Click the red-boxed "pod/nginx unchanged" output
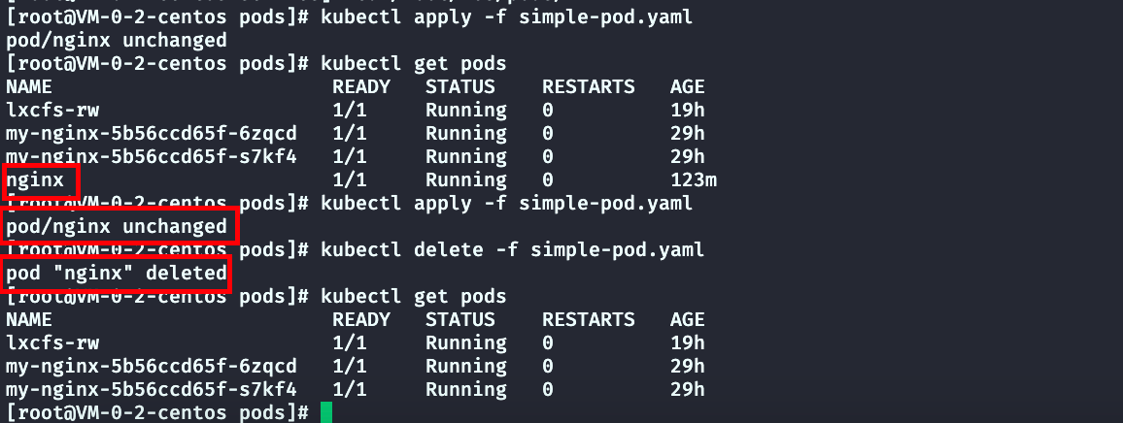1123x423 pixels. (117, 227)
